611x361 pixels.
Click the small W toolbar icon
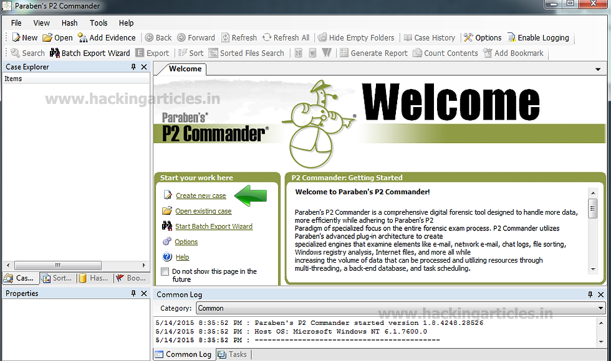click(x=312, y=54)
